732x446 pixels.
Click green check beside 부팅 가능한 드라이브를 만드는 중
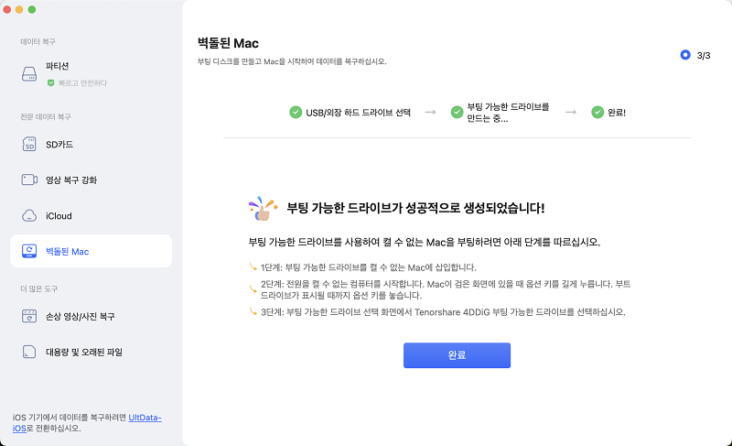coord(457,112)
